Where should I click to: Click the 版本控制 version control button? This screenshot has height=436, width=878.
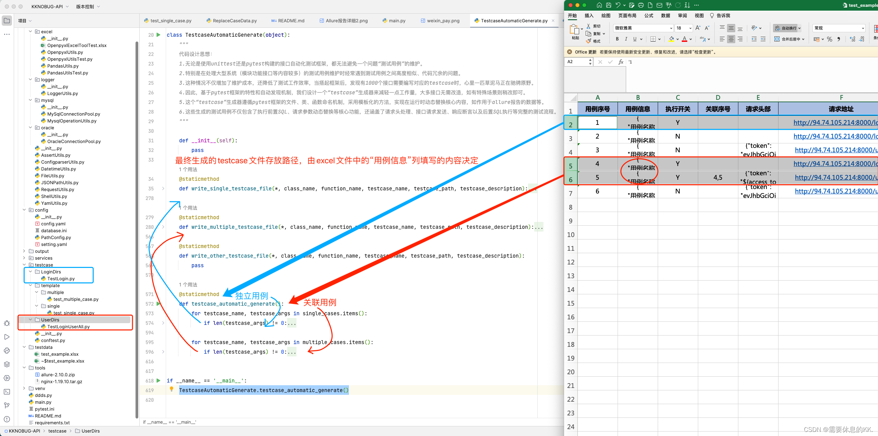pos(88,7)
